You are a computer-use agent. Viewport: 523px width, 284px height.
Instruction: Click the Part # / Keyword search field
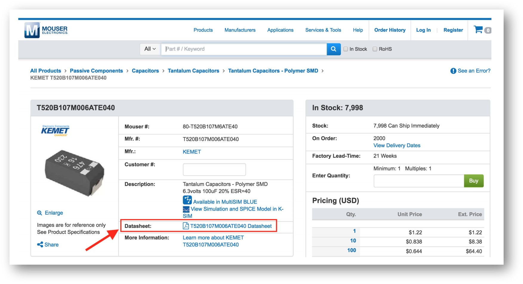[244, 49]
